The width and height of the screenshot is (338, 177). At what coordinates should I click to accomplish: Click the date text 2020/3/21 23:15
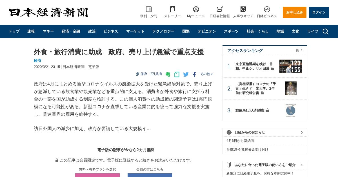[x=47, y=67]
